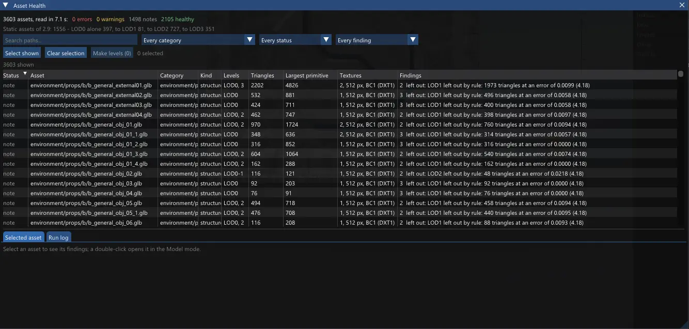The image size is (689, 329).
Task: Click the Clear selection button
Action: pos(66,53)
